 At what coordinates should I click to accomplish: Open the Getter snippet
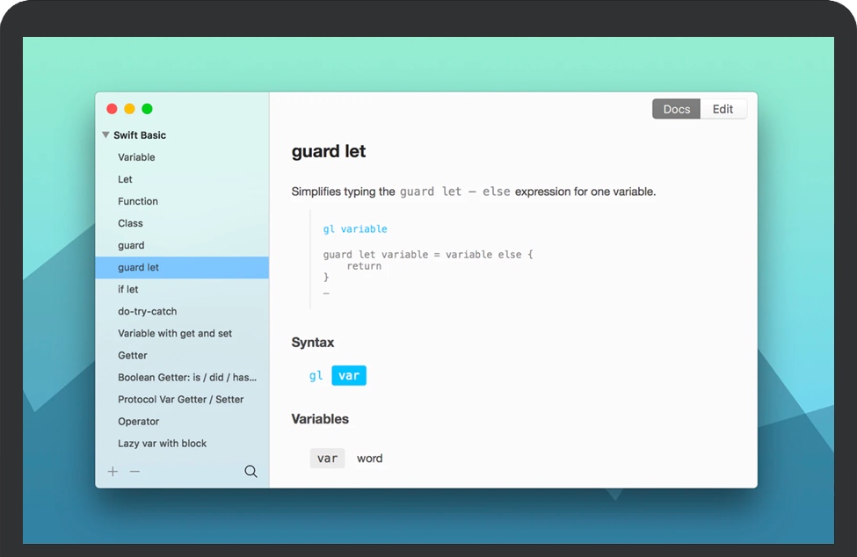pyautogui.click(x=133, y=355)
